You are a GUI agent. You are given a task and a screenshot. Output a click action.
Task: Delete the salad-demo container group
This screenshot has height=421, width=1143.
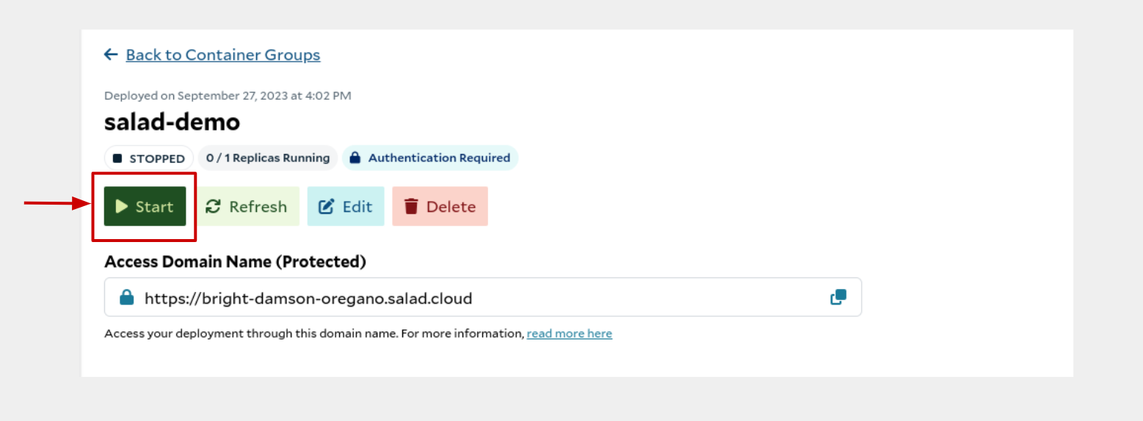[x=440, y=206]
